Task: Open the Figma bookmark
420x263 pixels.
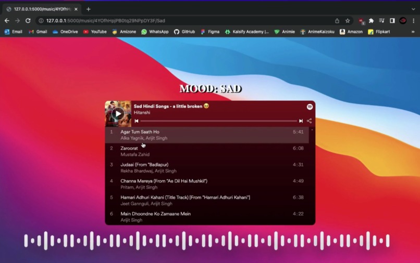Action: click(210, 32)
